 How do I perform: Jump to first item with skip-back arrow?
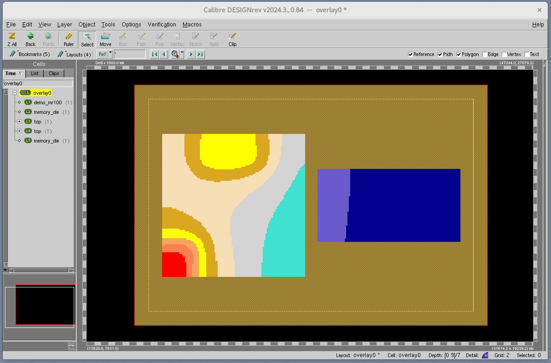(x=154, y=54)
